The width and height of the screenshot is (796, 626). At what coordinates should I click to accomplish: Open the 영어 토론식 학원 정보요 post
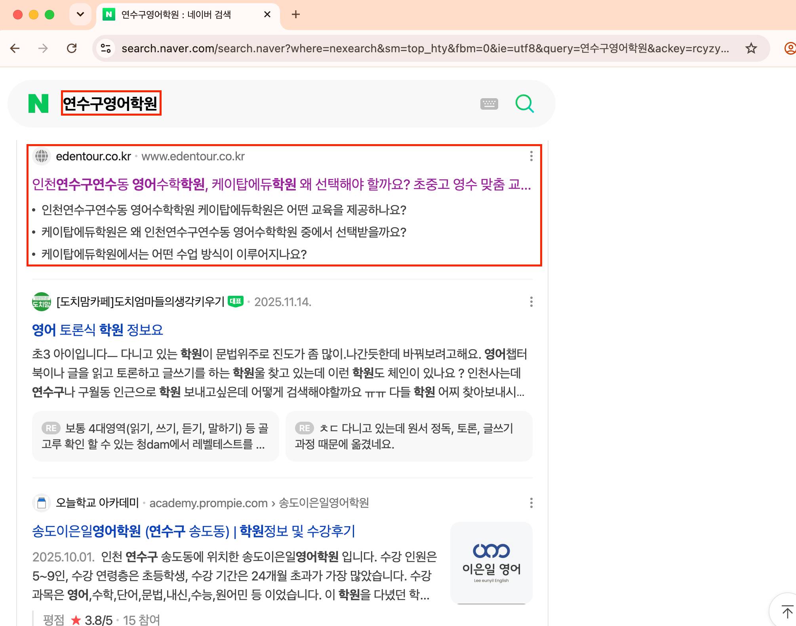click(x=97, y=329)
